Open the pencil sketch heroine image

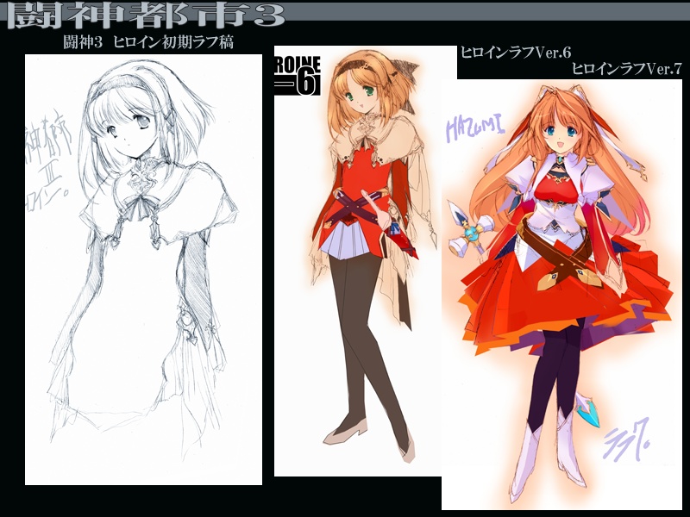tap(143, 269)
